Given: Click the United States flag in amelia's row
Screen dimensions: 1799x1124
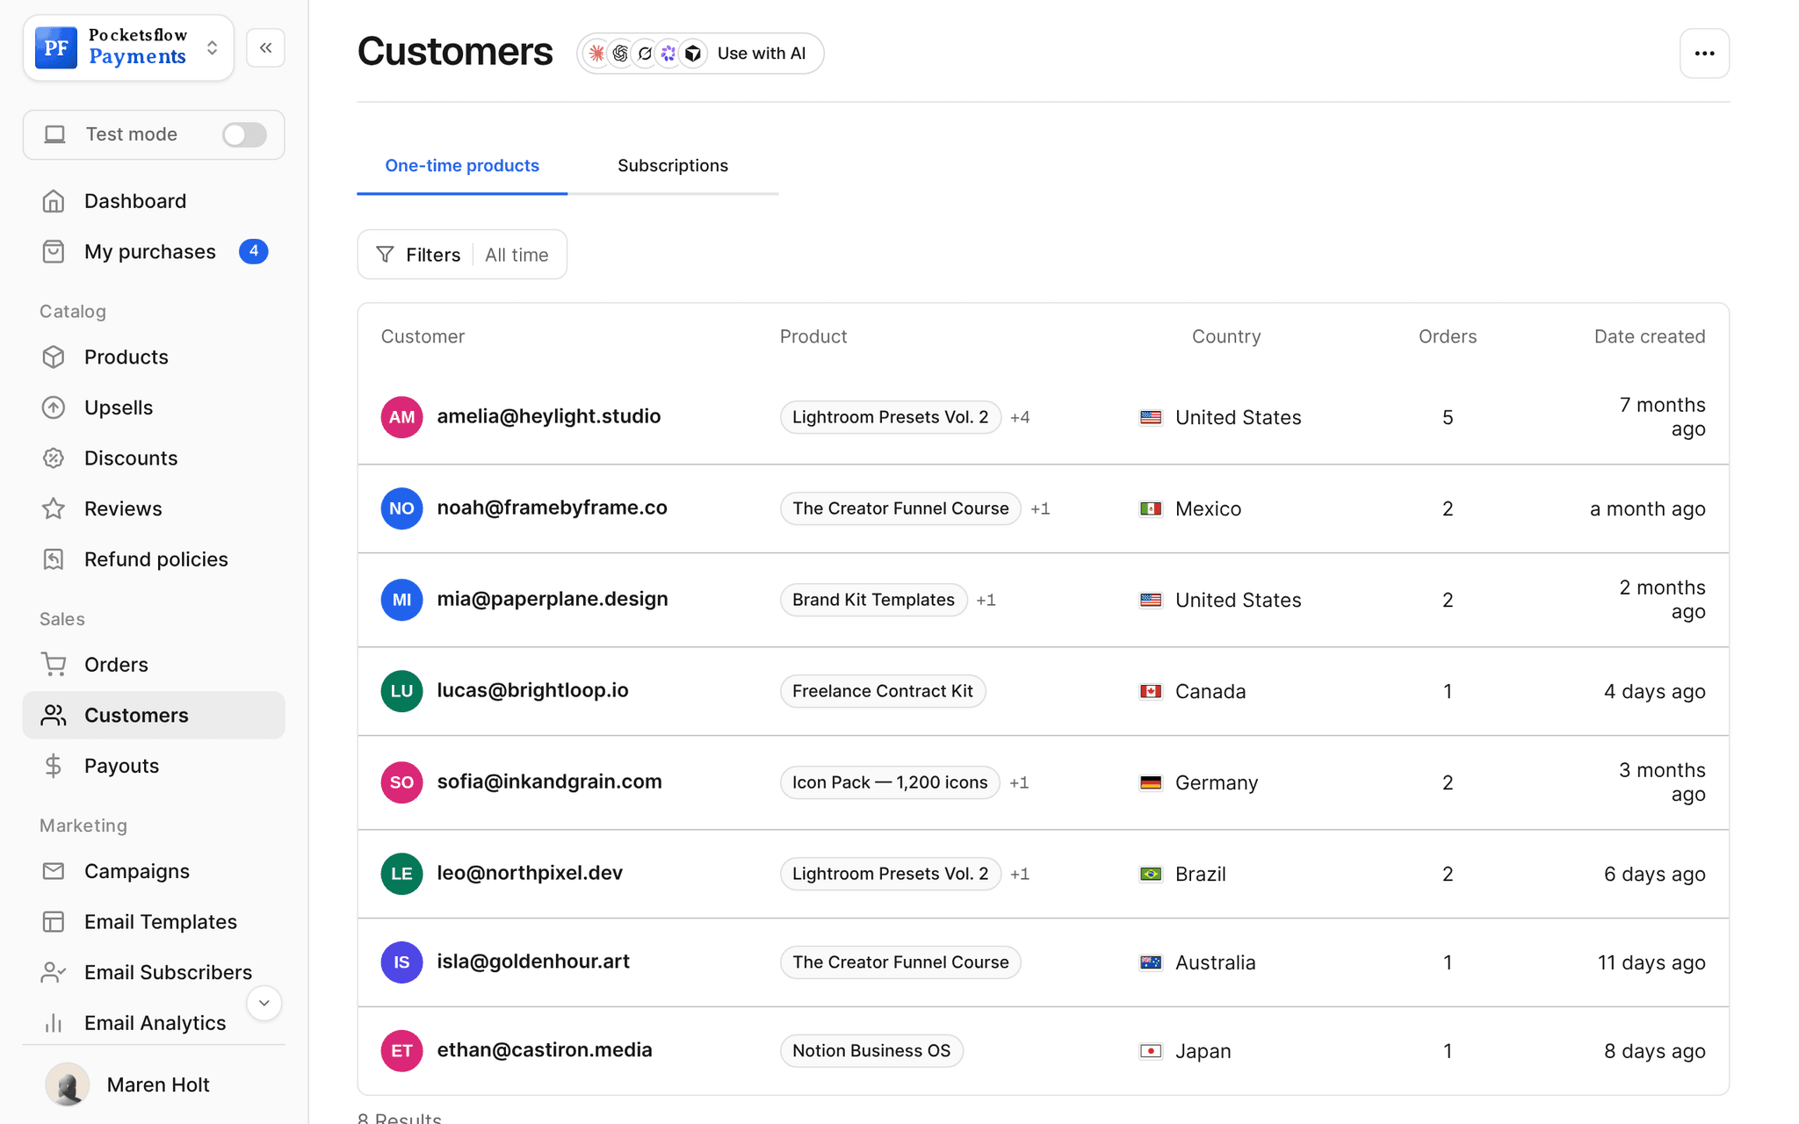Looking at the screenshot, I should (x=1151, y=417).
